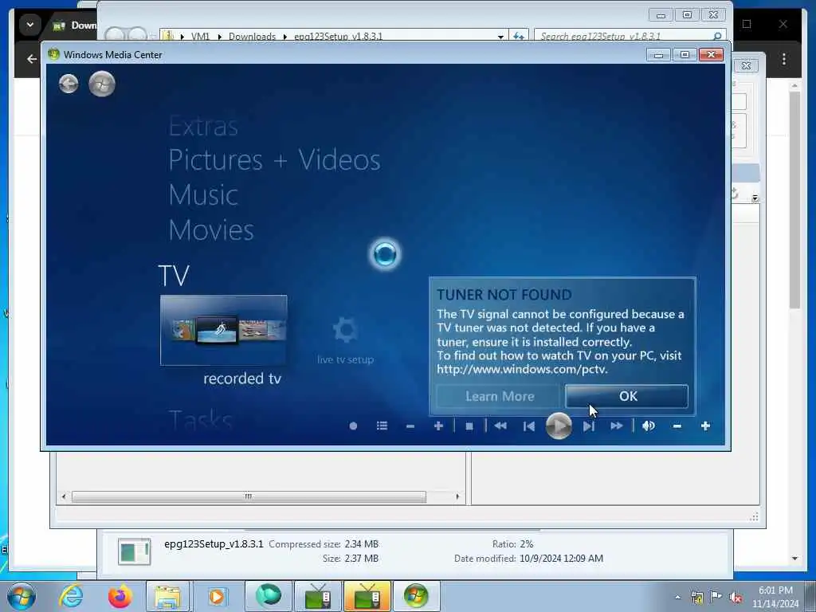Image resolution: width=816 pixels, height=612 pixels.
Task: Switch to the highlighted green TV taskbar icon
Action: [367, 596]
